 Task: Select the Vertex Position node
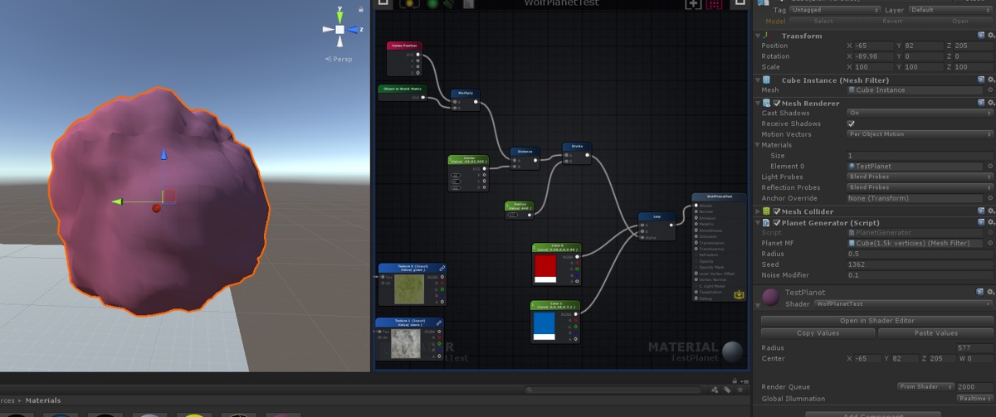405,59
